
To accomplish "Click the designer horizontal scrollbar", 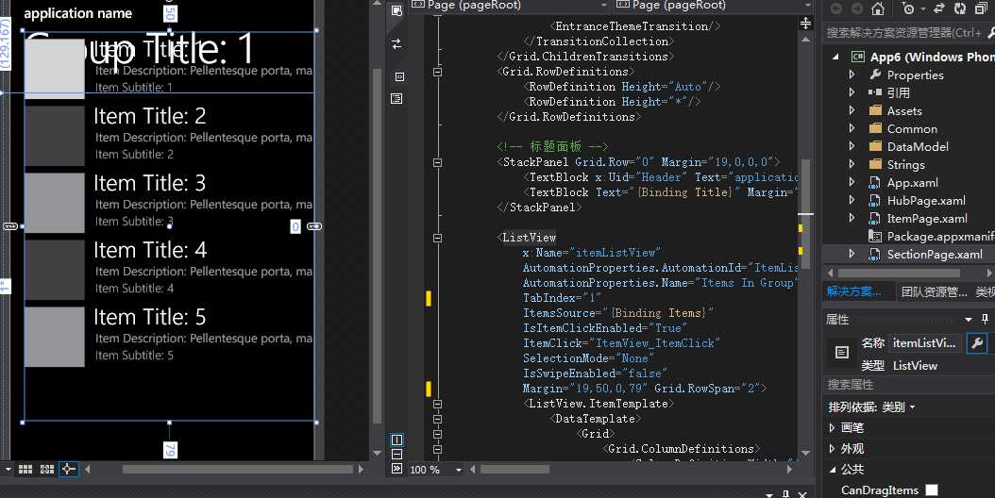I will (x=237, y=470).
